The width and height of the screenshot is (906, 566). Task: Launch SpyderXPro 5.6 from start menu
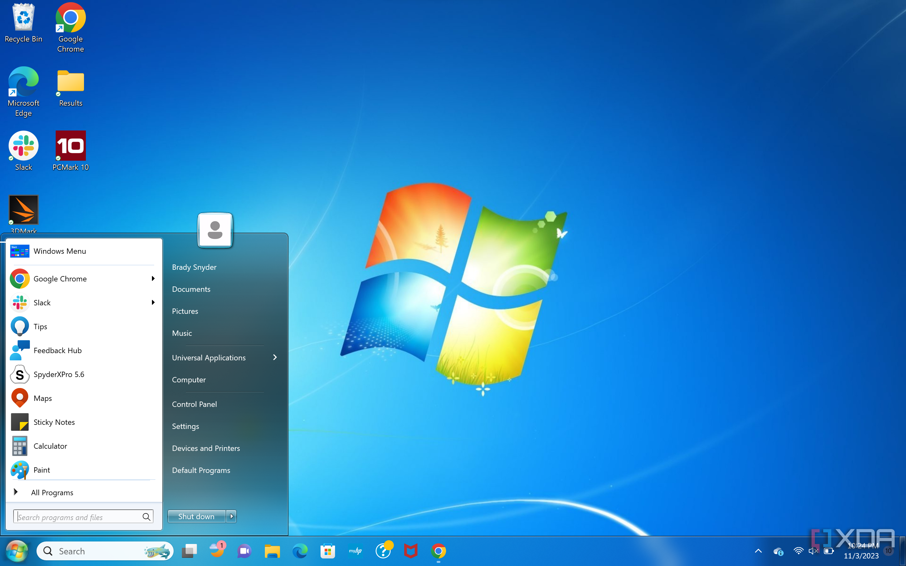pos(84,374)
